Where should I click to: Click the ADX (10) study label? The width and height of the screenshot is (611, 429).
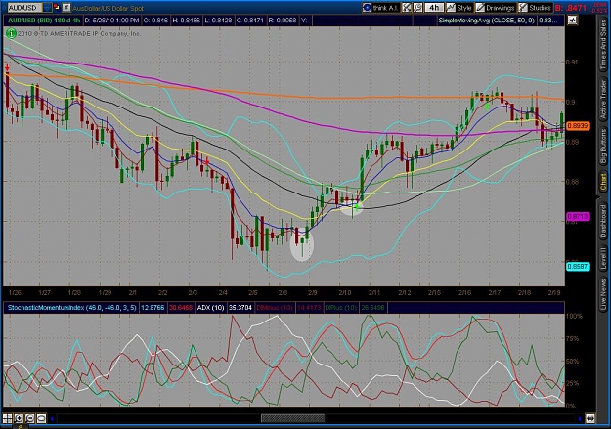click(210, 308)
